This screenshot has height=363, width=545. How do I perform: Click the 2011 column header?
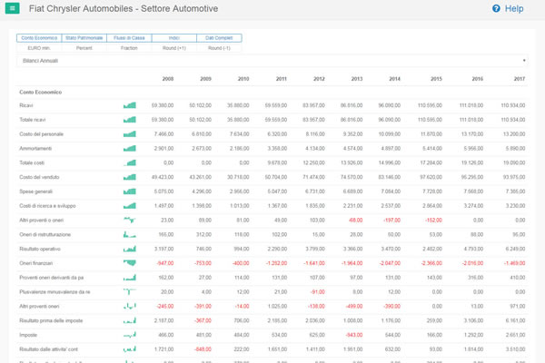pyautogui.click(x=282, y=79)
